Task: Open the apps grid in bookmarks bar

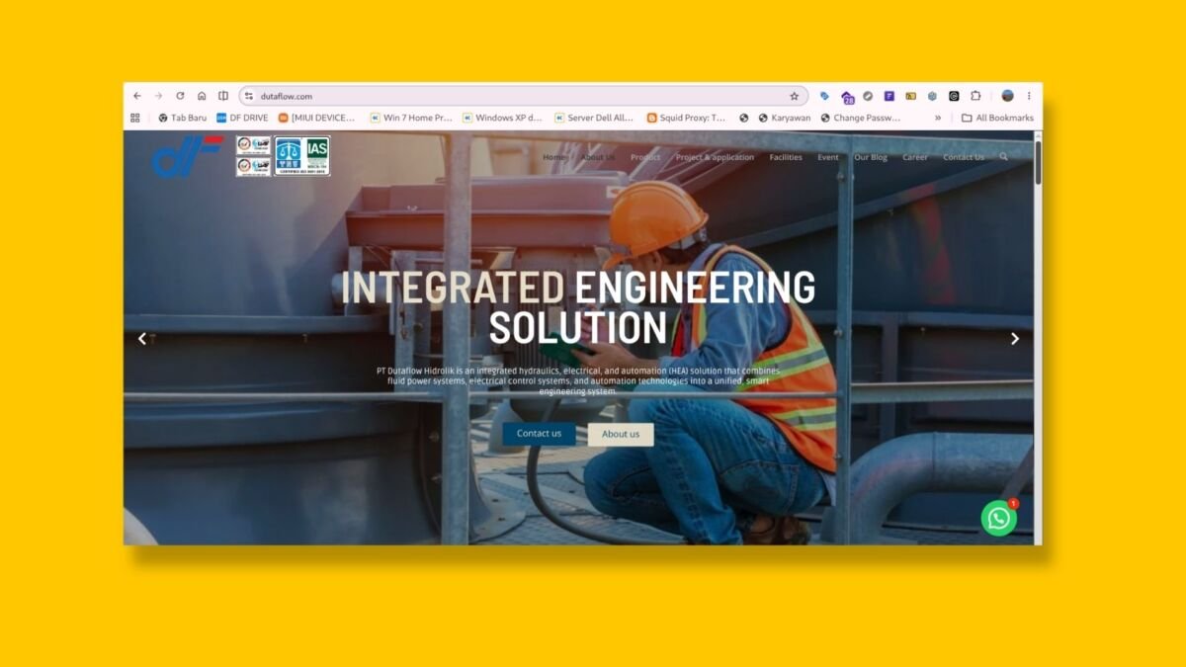Action: pos(135,118)
